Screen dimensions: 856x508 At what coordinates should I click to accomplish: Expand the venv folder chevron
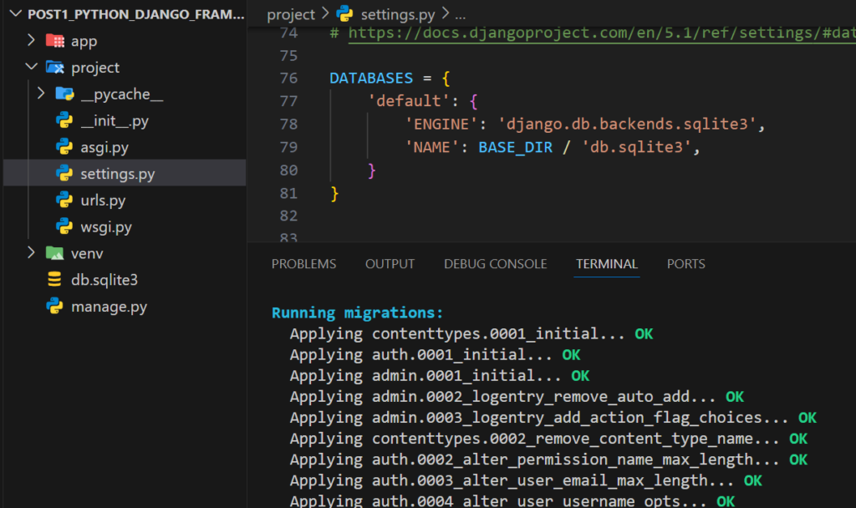pyautogui.click(x=31, y=252)
